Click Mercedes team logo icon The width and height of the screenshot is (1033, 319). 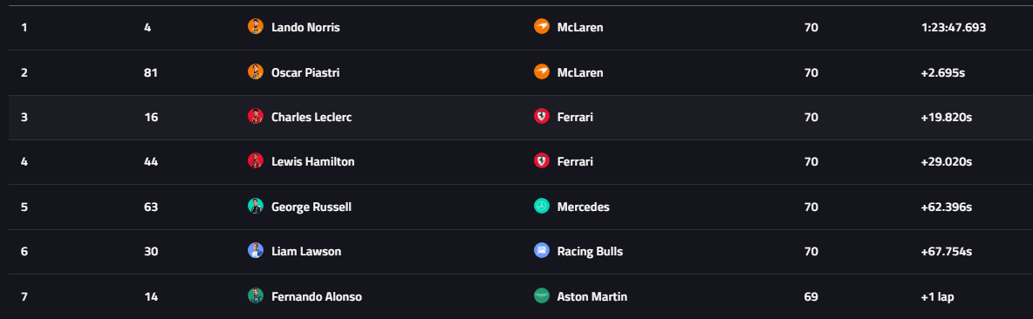[x=542, y=207]
